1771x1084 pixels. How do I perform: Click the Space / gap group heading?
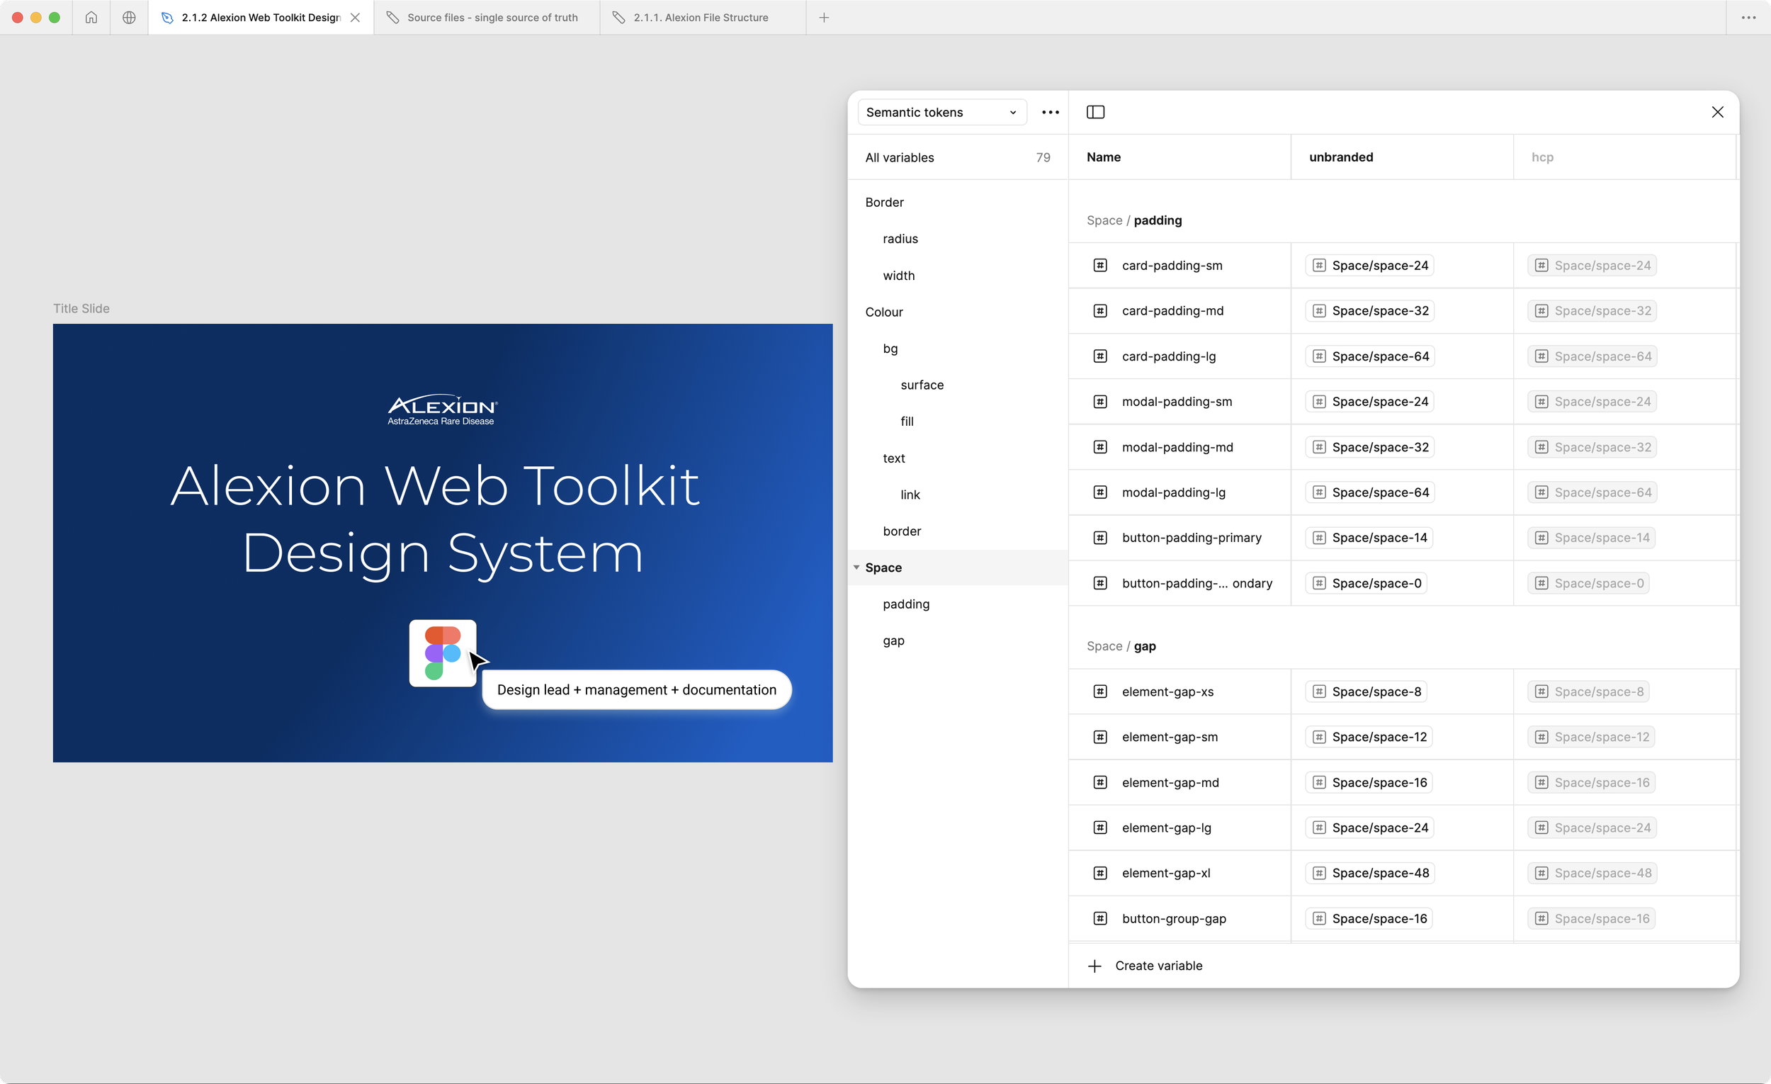click(x=1121, y=646)
